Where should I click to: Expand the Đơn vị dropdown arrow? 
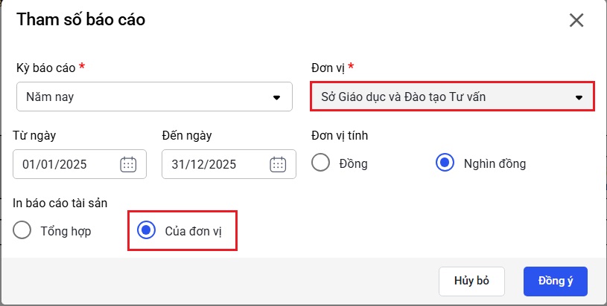[x=578, y=97]
